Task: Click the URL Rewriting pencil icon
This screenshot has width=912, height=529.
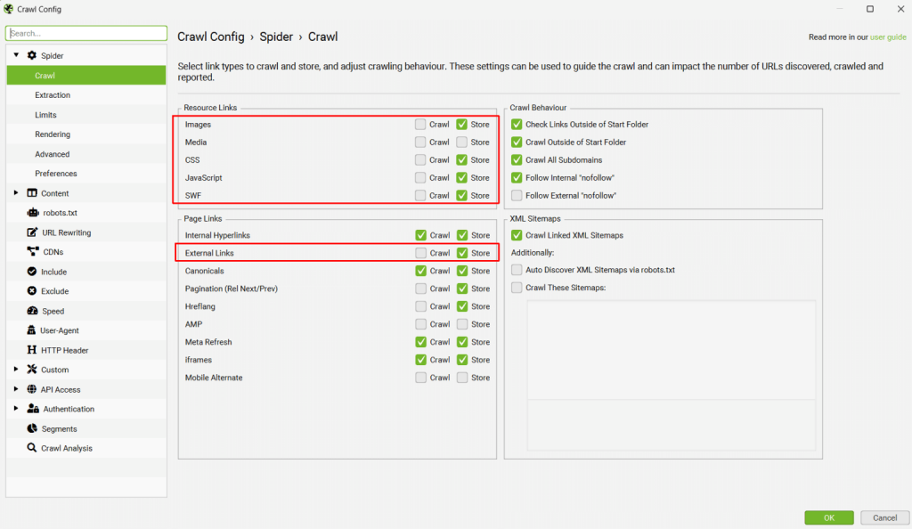Action: click(33, 232)
